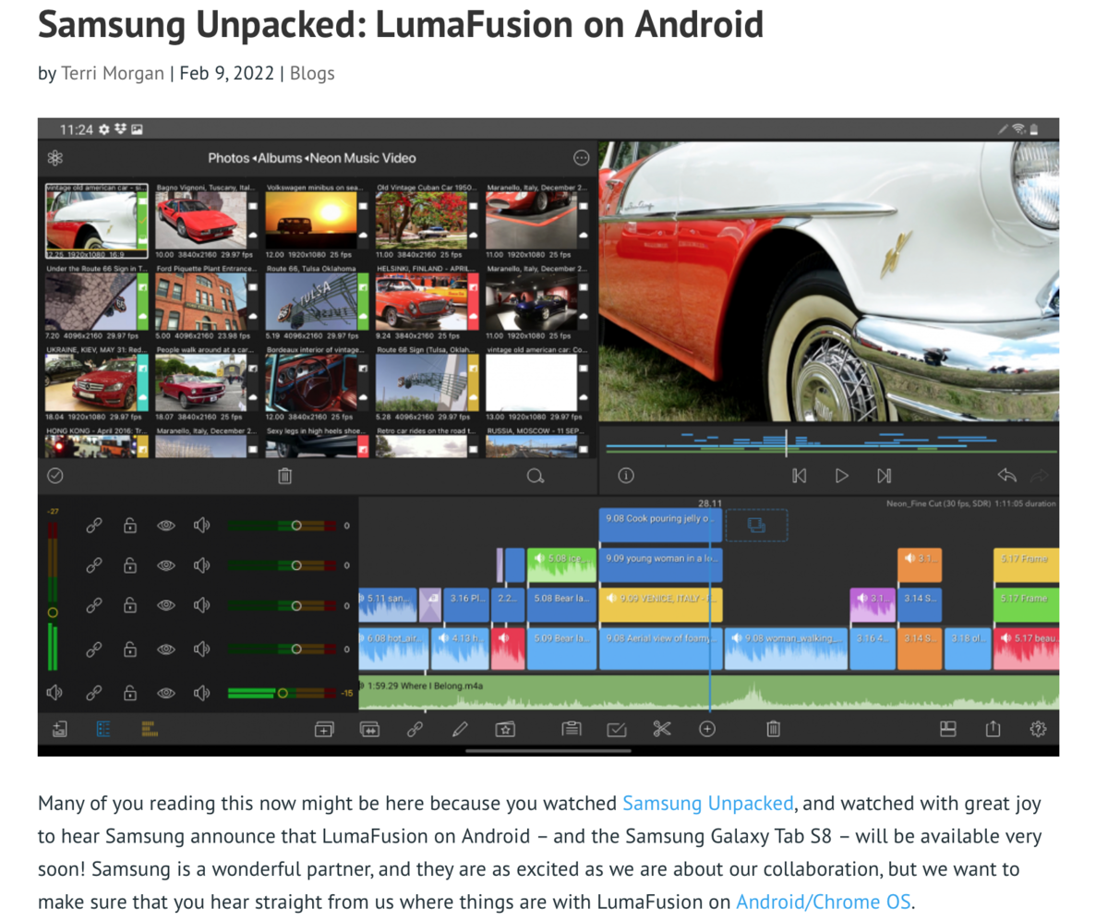Screen dimensions: 1108x921
Task: Select the HELSINKI, FINLAND red car thumbnail
Action: click(422, 302)
